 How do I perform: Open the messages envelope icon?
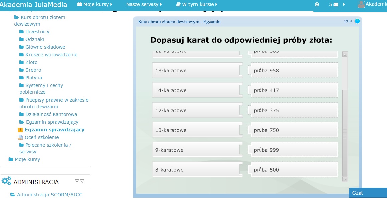[336, 4]
